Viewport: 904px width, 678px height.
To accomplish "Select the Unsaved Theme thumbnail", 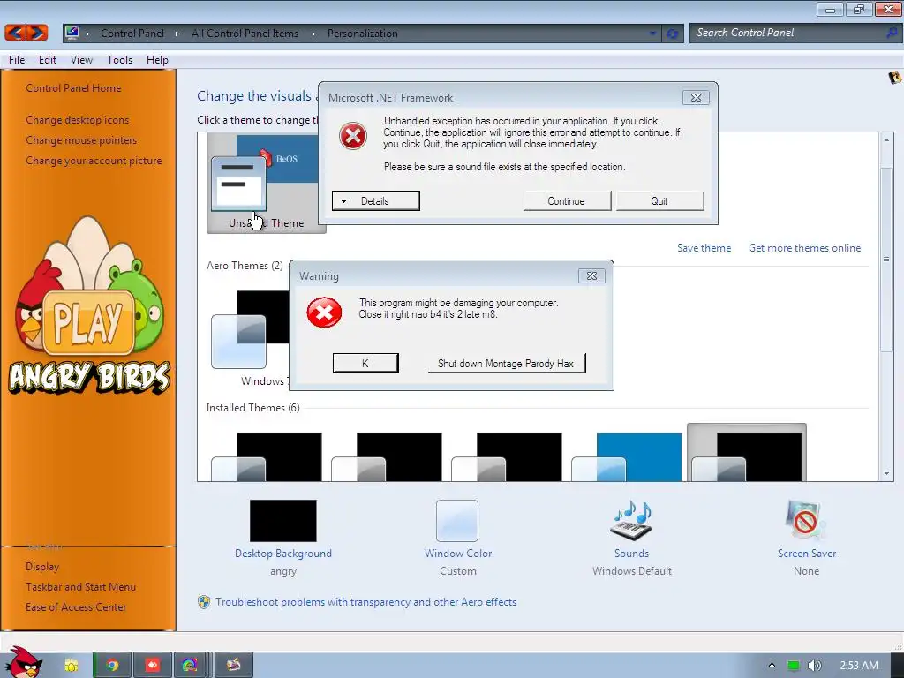I will 266,183.
